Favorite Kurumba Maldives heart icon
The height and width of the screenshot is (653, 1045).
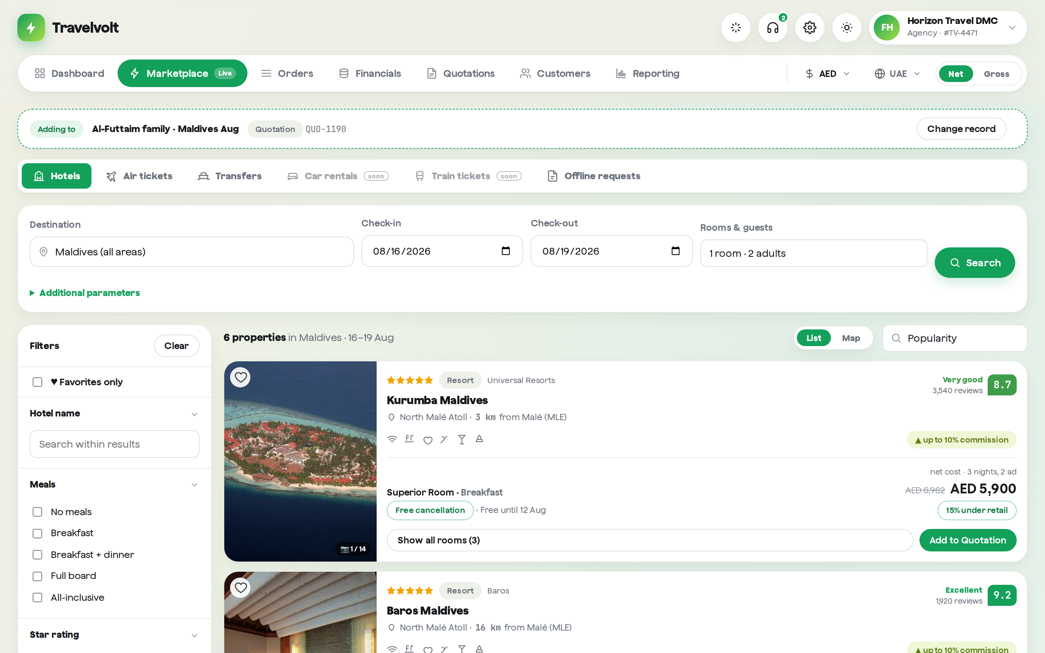tap(241, 377)
